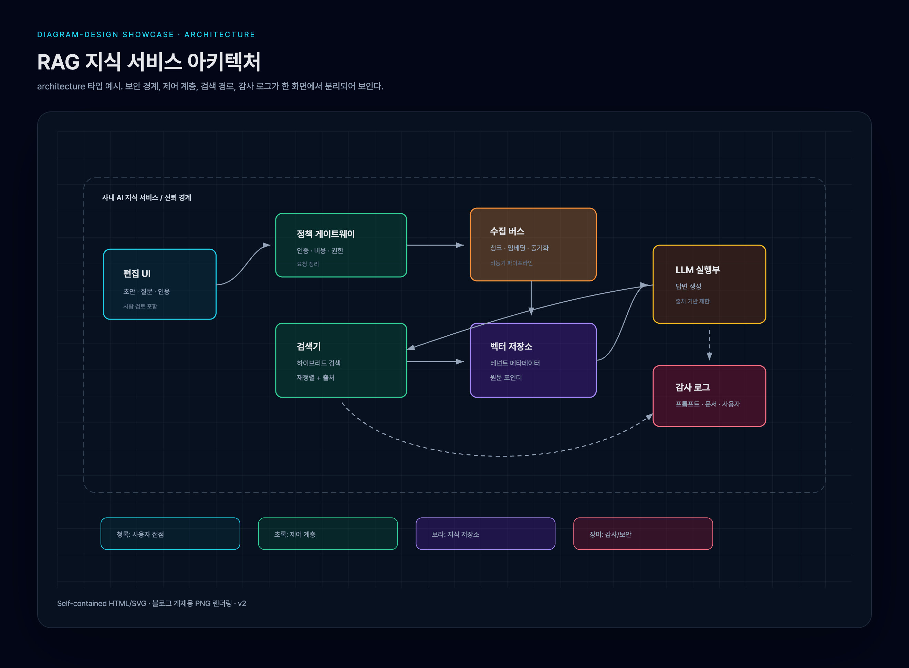The height and width of the screenshot is (668, 909).
Task: Click legend chip 청록: 사용자 접점
Action: pyautogui.click(x=170, y=534)
